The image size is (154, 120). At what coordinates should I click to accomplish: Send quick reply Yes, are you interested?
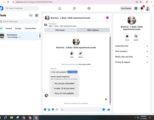[64, 83]
